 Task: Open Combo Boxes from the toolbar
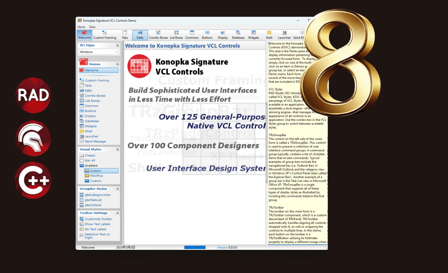pyautogui.click(x=158, y=35)
